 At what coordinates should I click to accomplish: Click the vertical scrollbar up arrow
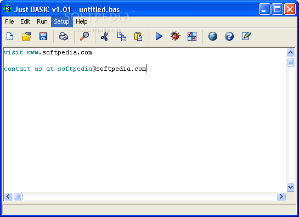click(290, 52)
